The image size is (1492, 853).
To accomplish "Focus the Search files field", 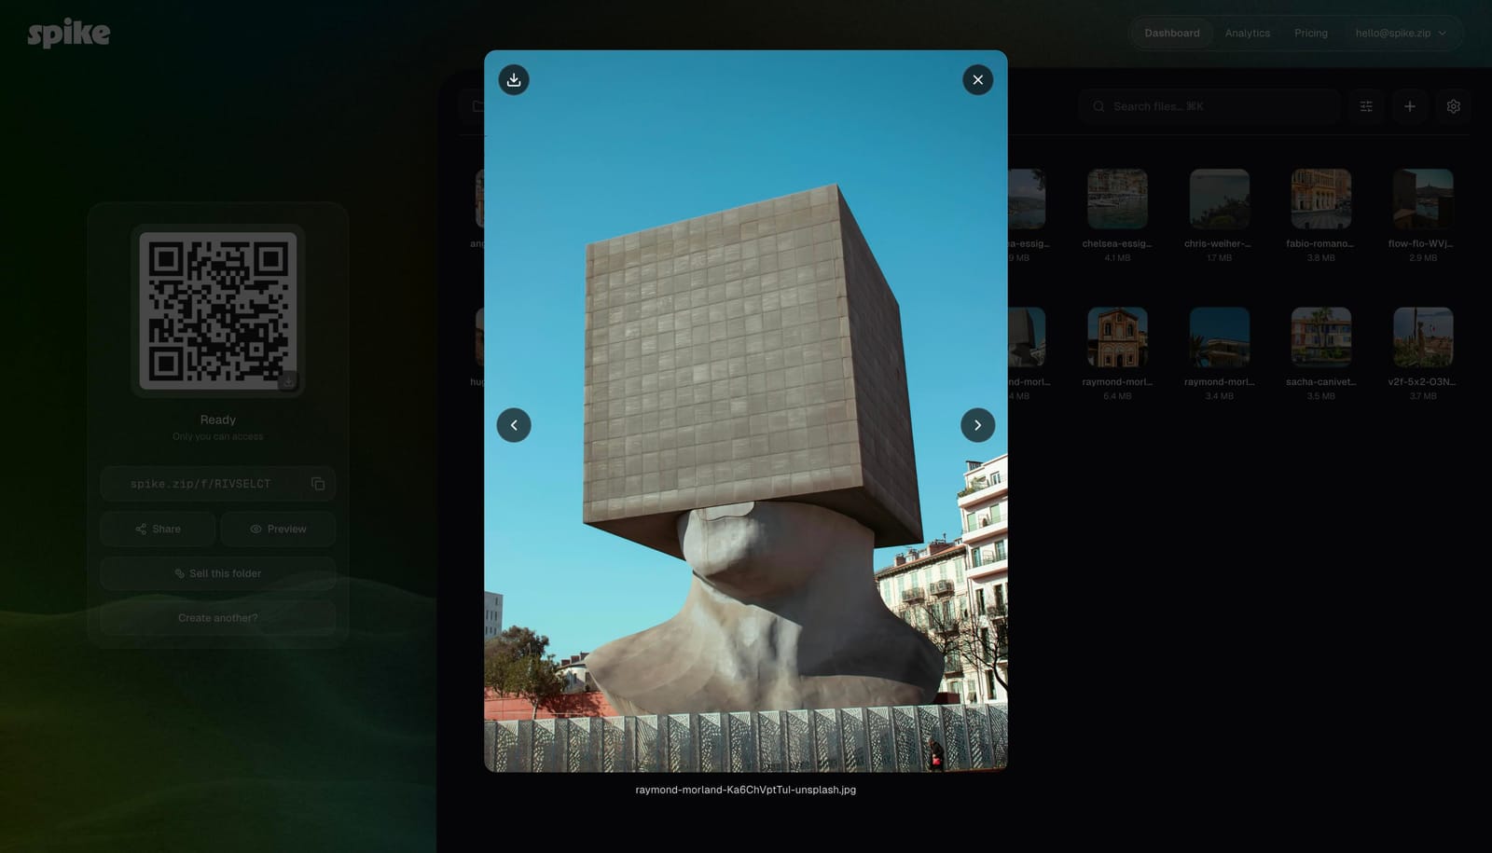I will click(x=1209, y=106).
